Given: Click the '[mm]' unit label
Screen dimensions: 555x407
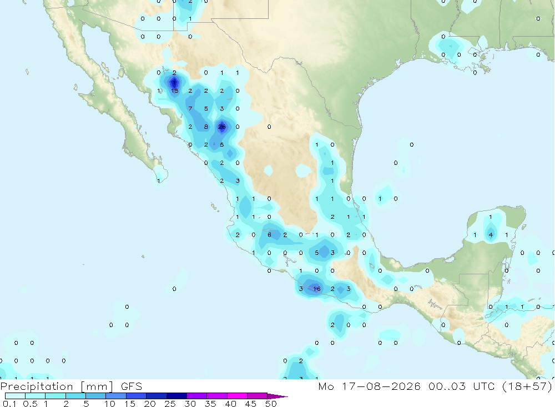Looking at the screenshot, I should click(97, 386).
